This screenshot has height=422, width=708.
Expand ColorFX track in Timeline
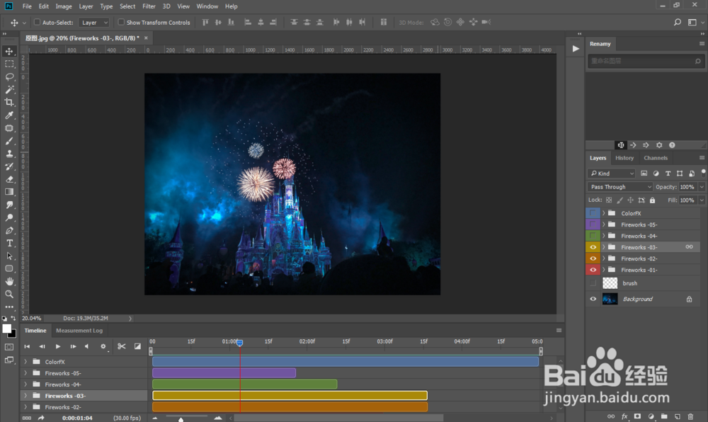tap(25, 362)
